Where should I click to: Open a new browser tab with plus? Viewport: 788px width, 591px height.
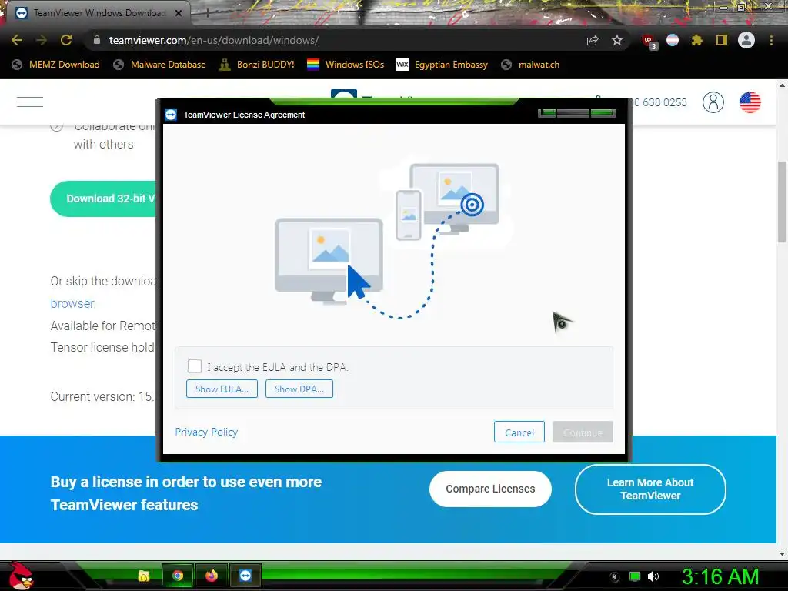207,13
